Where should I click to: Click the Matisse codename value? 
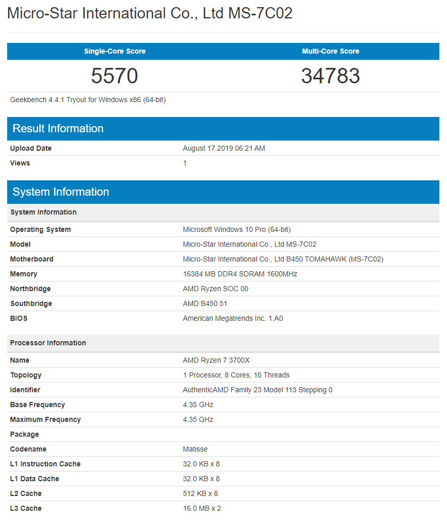195,449
